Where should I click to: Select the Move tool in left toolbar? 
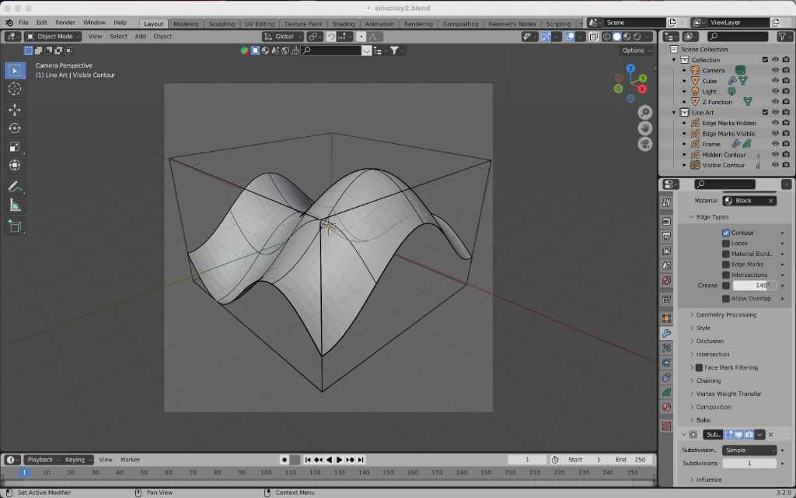(x=15, y=110)
